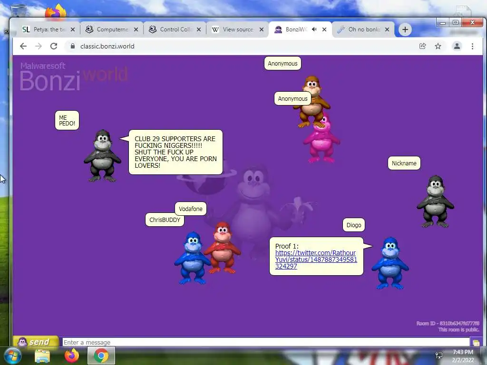Close the Control Collab tab
487x365 pixels.
click(199, 29)
